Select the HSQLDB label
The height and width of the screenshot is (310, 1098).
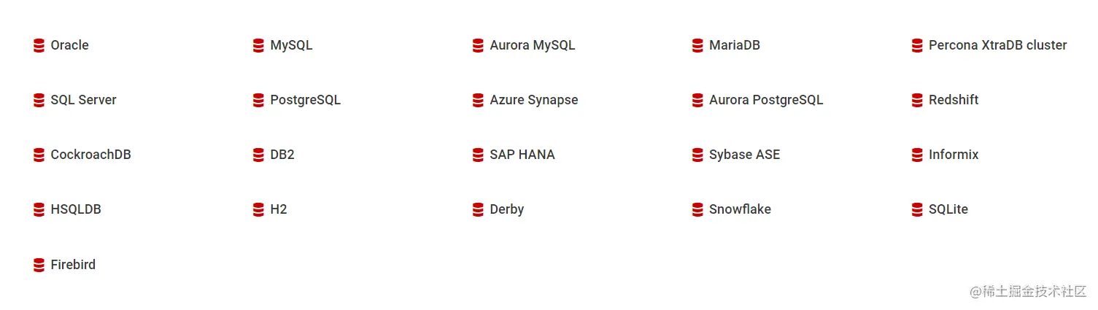(x=76, y=209)
